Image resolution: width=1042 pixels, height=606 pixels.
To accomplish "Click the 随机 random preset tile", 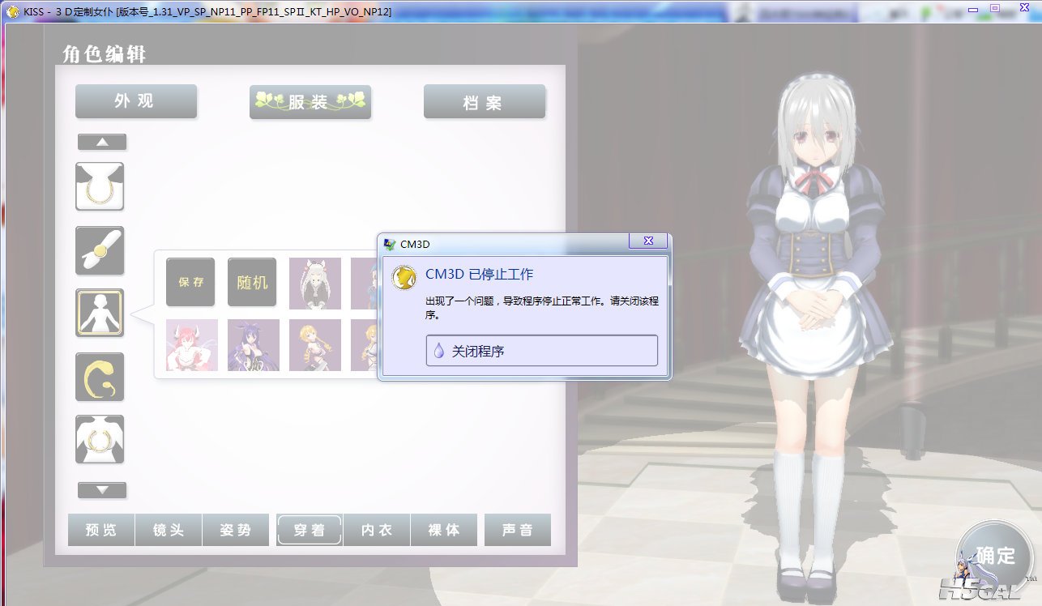I will (x=252, y=282).
